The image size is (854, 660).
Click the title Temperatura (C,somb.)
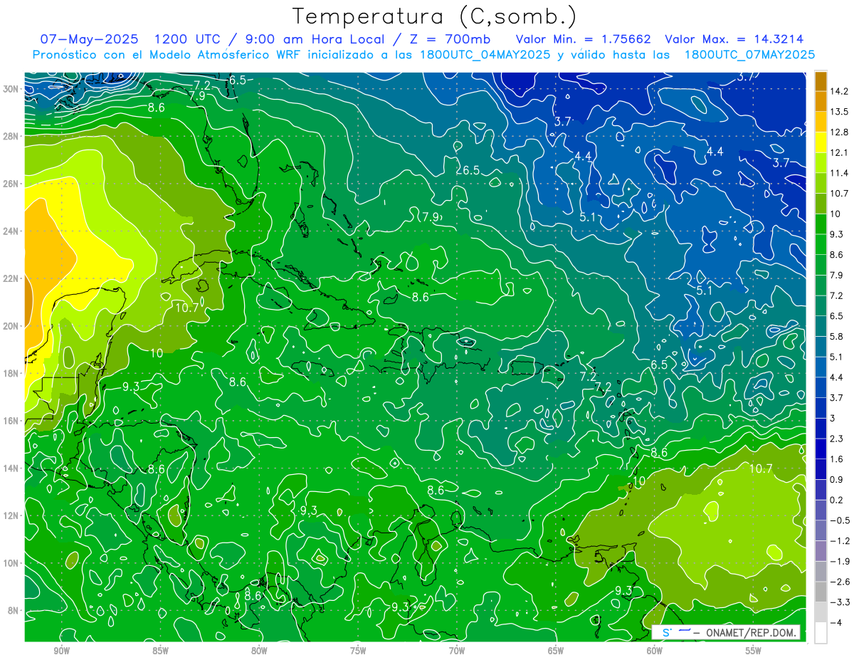(x=435, y=16)
